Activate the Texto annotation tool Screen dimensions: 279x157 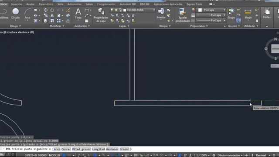78,14
